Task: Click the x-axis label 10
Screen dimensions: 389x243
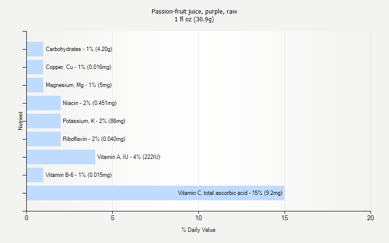Action: (198, 218)
